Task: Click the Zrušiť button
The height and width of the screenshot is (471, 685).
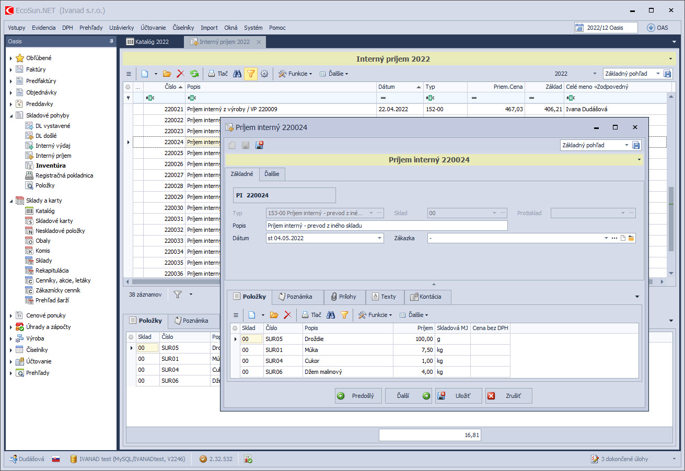Action: point(508,396)
